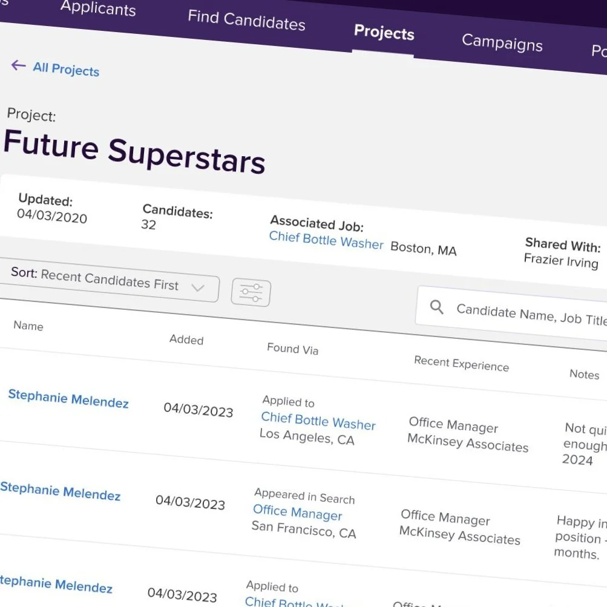
Task: Click the Added column header
Action: click(x=186, y=340)
